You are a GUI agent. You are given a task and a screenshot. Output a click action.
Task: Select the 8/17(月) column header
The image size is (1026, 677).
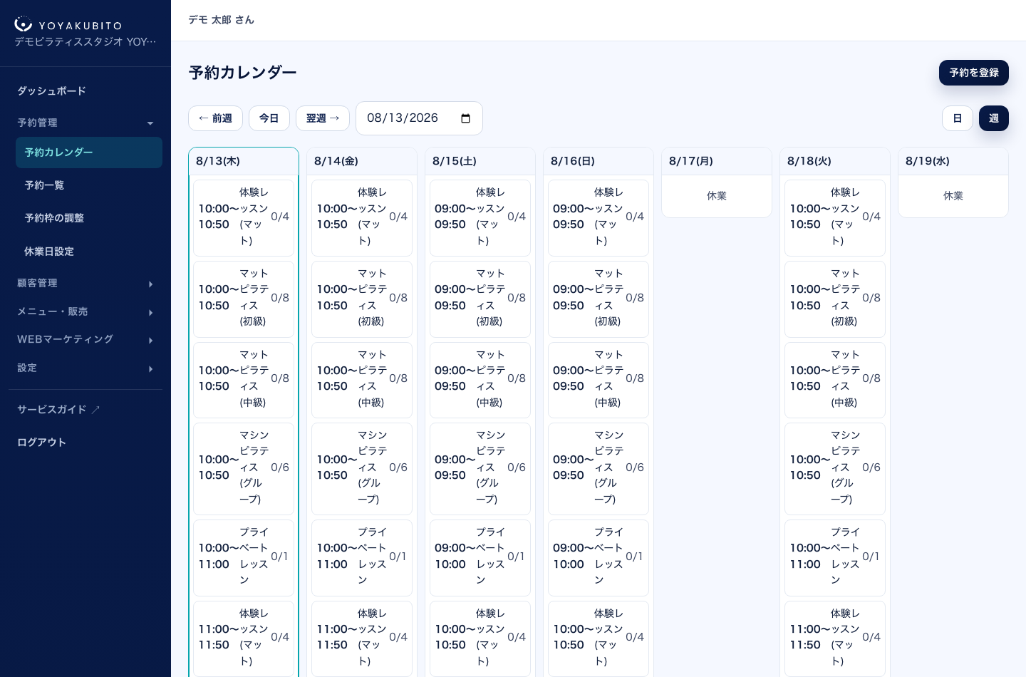pos(717,161)
